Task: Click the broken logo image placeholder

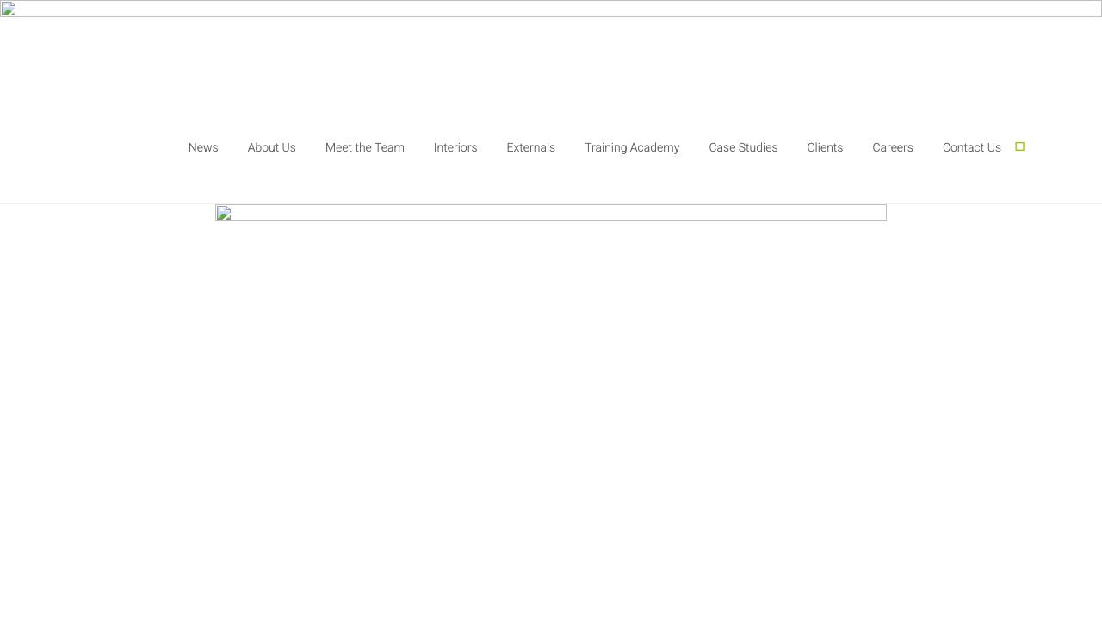Action: (10, 9)
